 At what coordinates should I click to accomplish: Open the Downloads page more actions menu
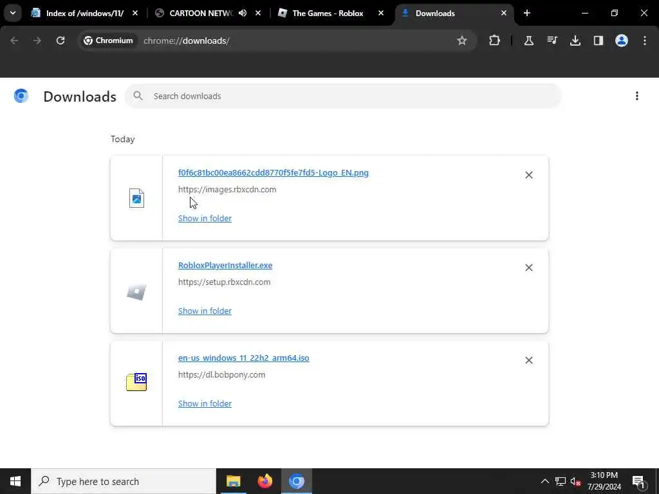point(636,96)
